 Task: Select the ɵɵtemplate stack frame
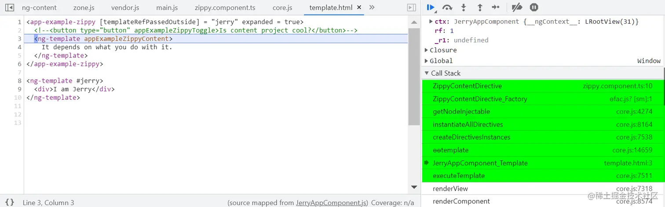tap(543, 150)
